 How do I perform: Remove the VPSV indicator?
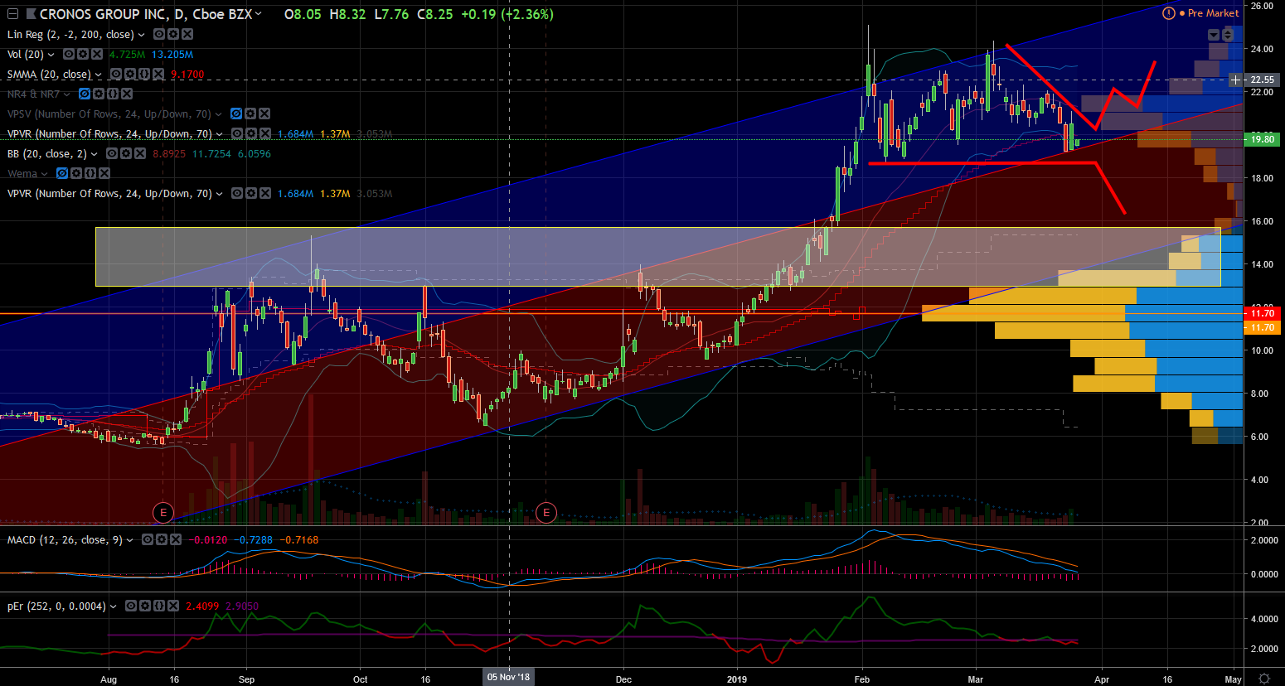(x=264, y=114)
